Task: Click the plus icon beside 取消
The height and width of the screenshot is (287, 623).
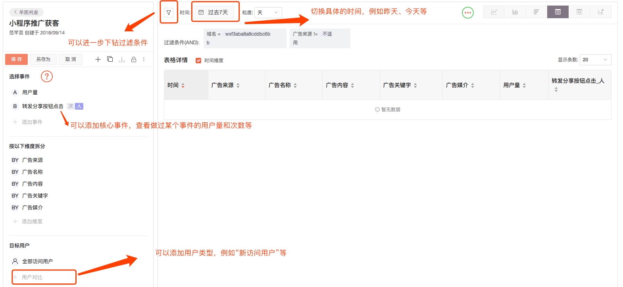Action: point(98,59)
